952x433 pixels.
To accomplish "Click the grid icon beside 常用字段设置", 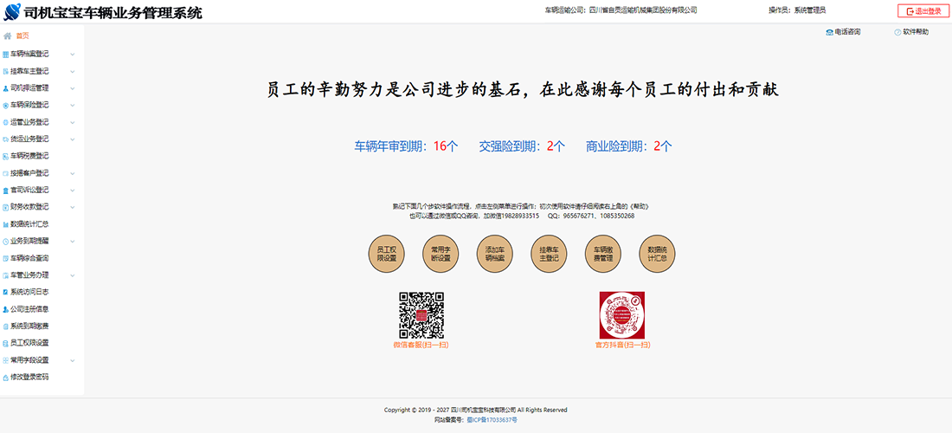I will [x=5, y=360].
